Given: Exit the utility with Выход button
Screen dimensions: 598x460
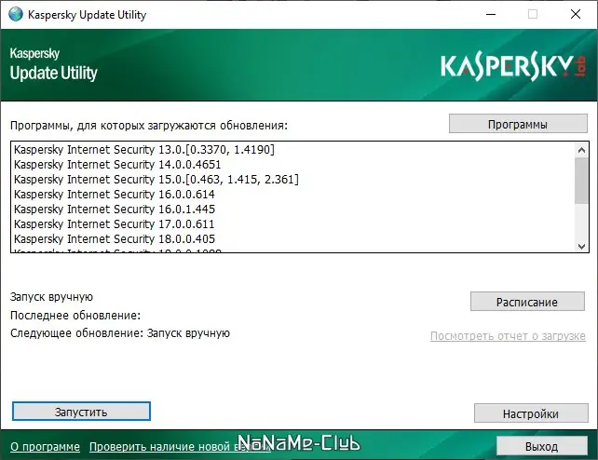Looking at the screenshot, I should [541, 446].
